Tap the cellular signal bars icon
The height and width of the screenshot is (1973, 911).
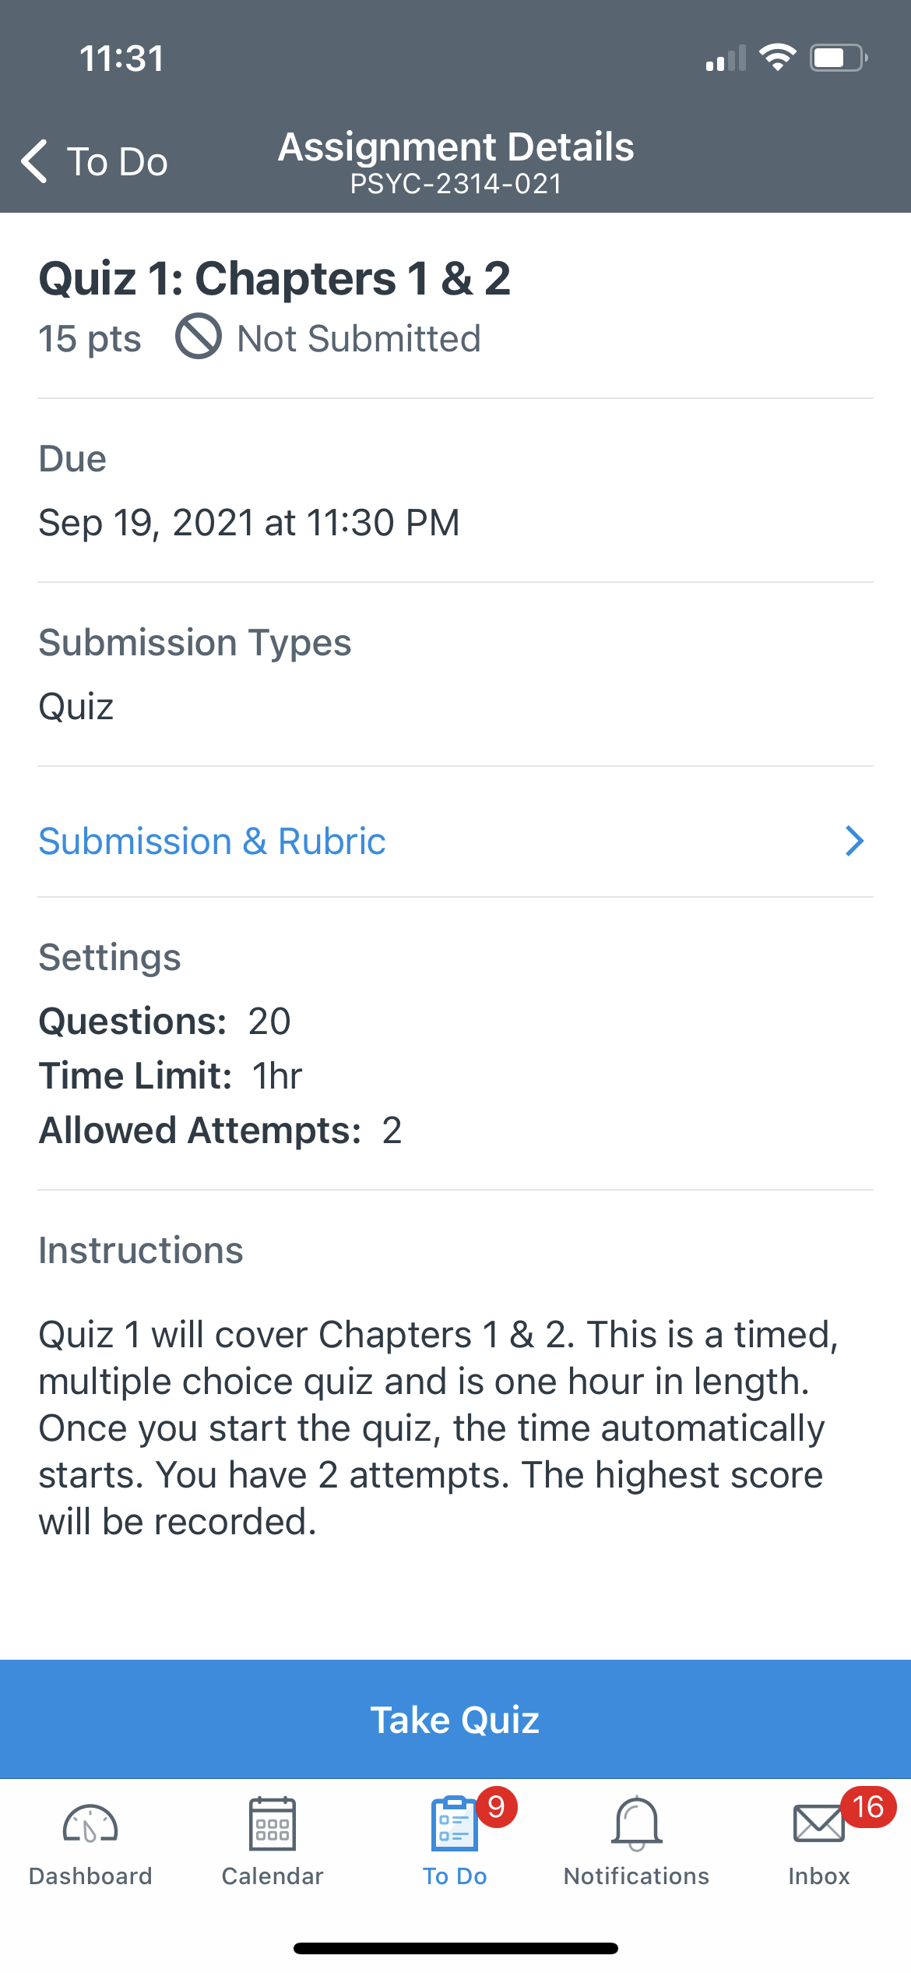click(726, 58)
